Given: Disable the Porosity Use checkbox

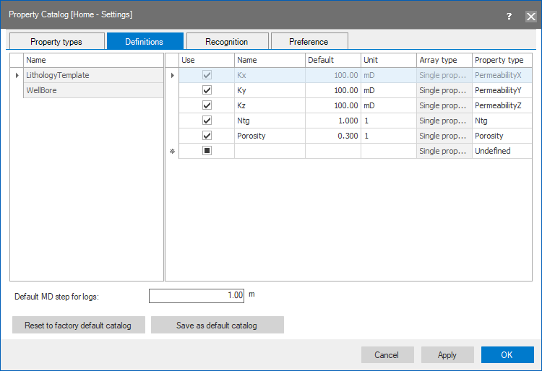Looking at the screenshot, I should [x=207, y=136].
